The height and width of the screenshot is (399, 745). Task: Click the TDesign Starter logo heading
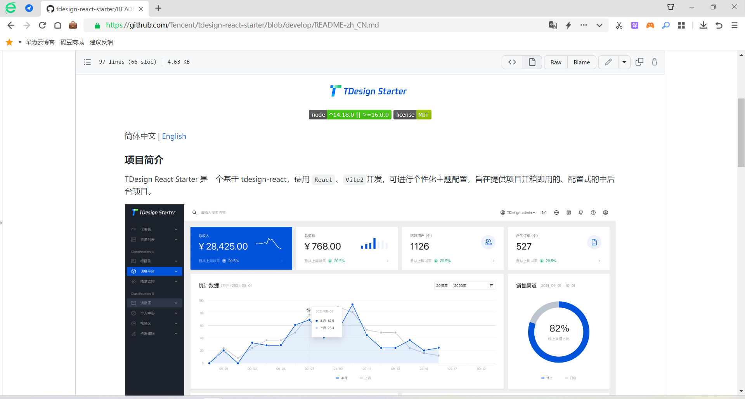coord(368,91)
